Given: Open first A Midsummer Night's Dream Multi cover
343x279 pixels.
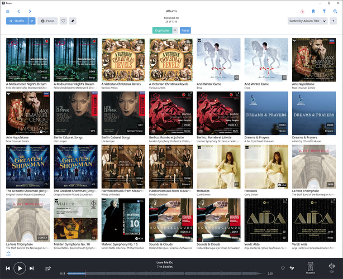Looking at the screenshot, I should [x=28, y=60].
